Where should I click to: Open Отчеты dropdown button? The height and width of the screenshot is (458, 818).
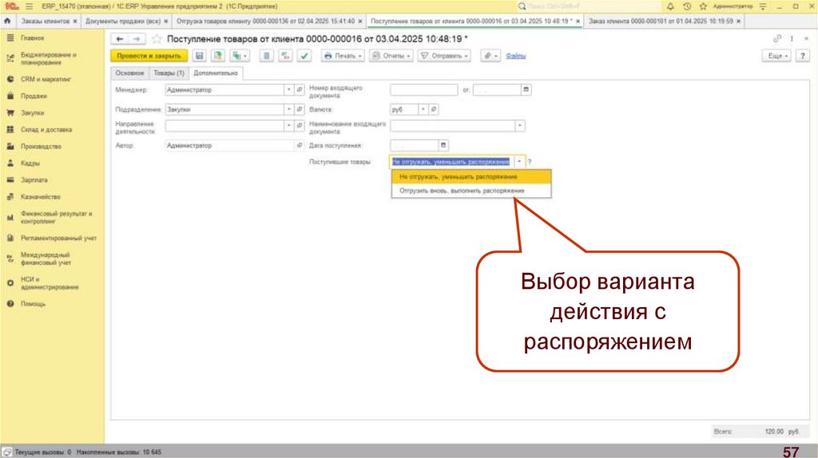(391, 56)
